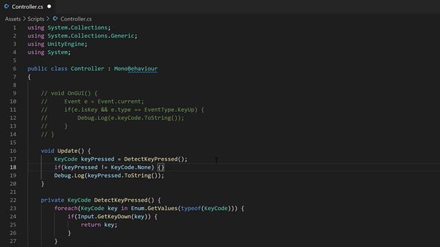This screenshot has width=440, height=247.
Task: Click commented '// void OnGUI() {' line
Action: [69, 93]
